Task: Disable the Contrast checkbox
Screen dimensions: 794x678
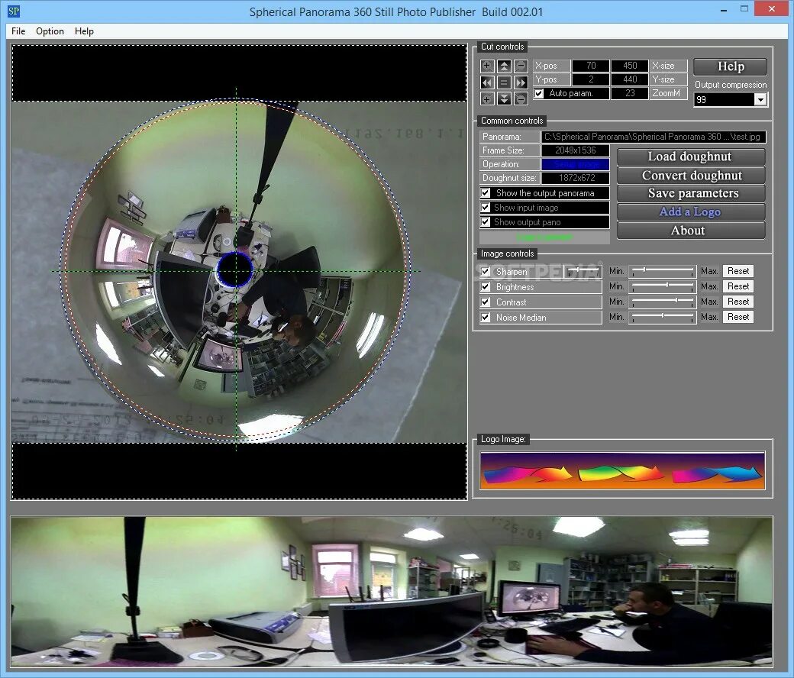Action: 486,302
